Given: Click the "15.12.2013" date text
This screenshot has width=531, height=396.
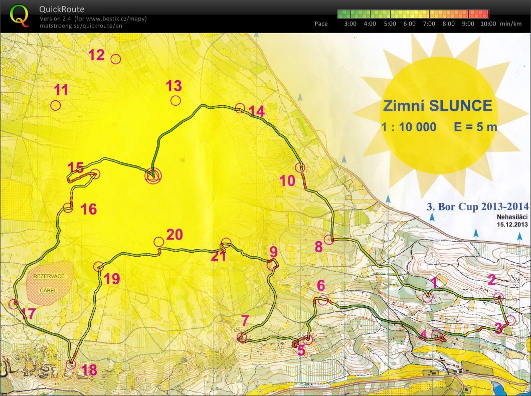Looking at the screenshot, I should [x=512, y=225].
